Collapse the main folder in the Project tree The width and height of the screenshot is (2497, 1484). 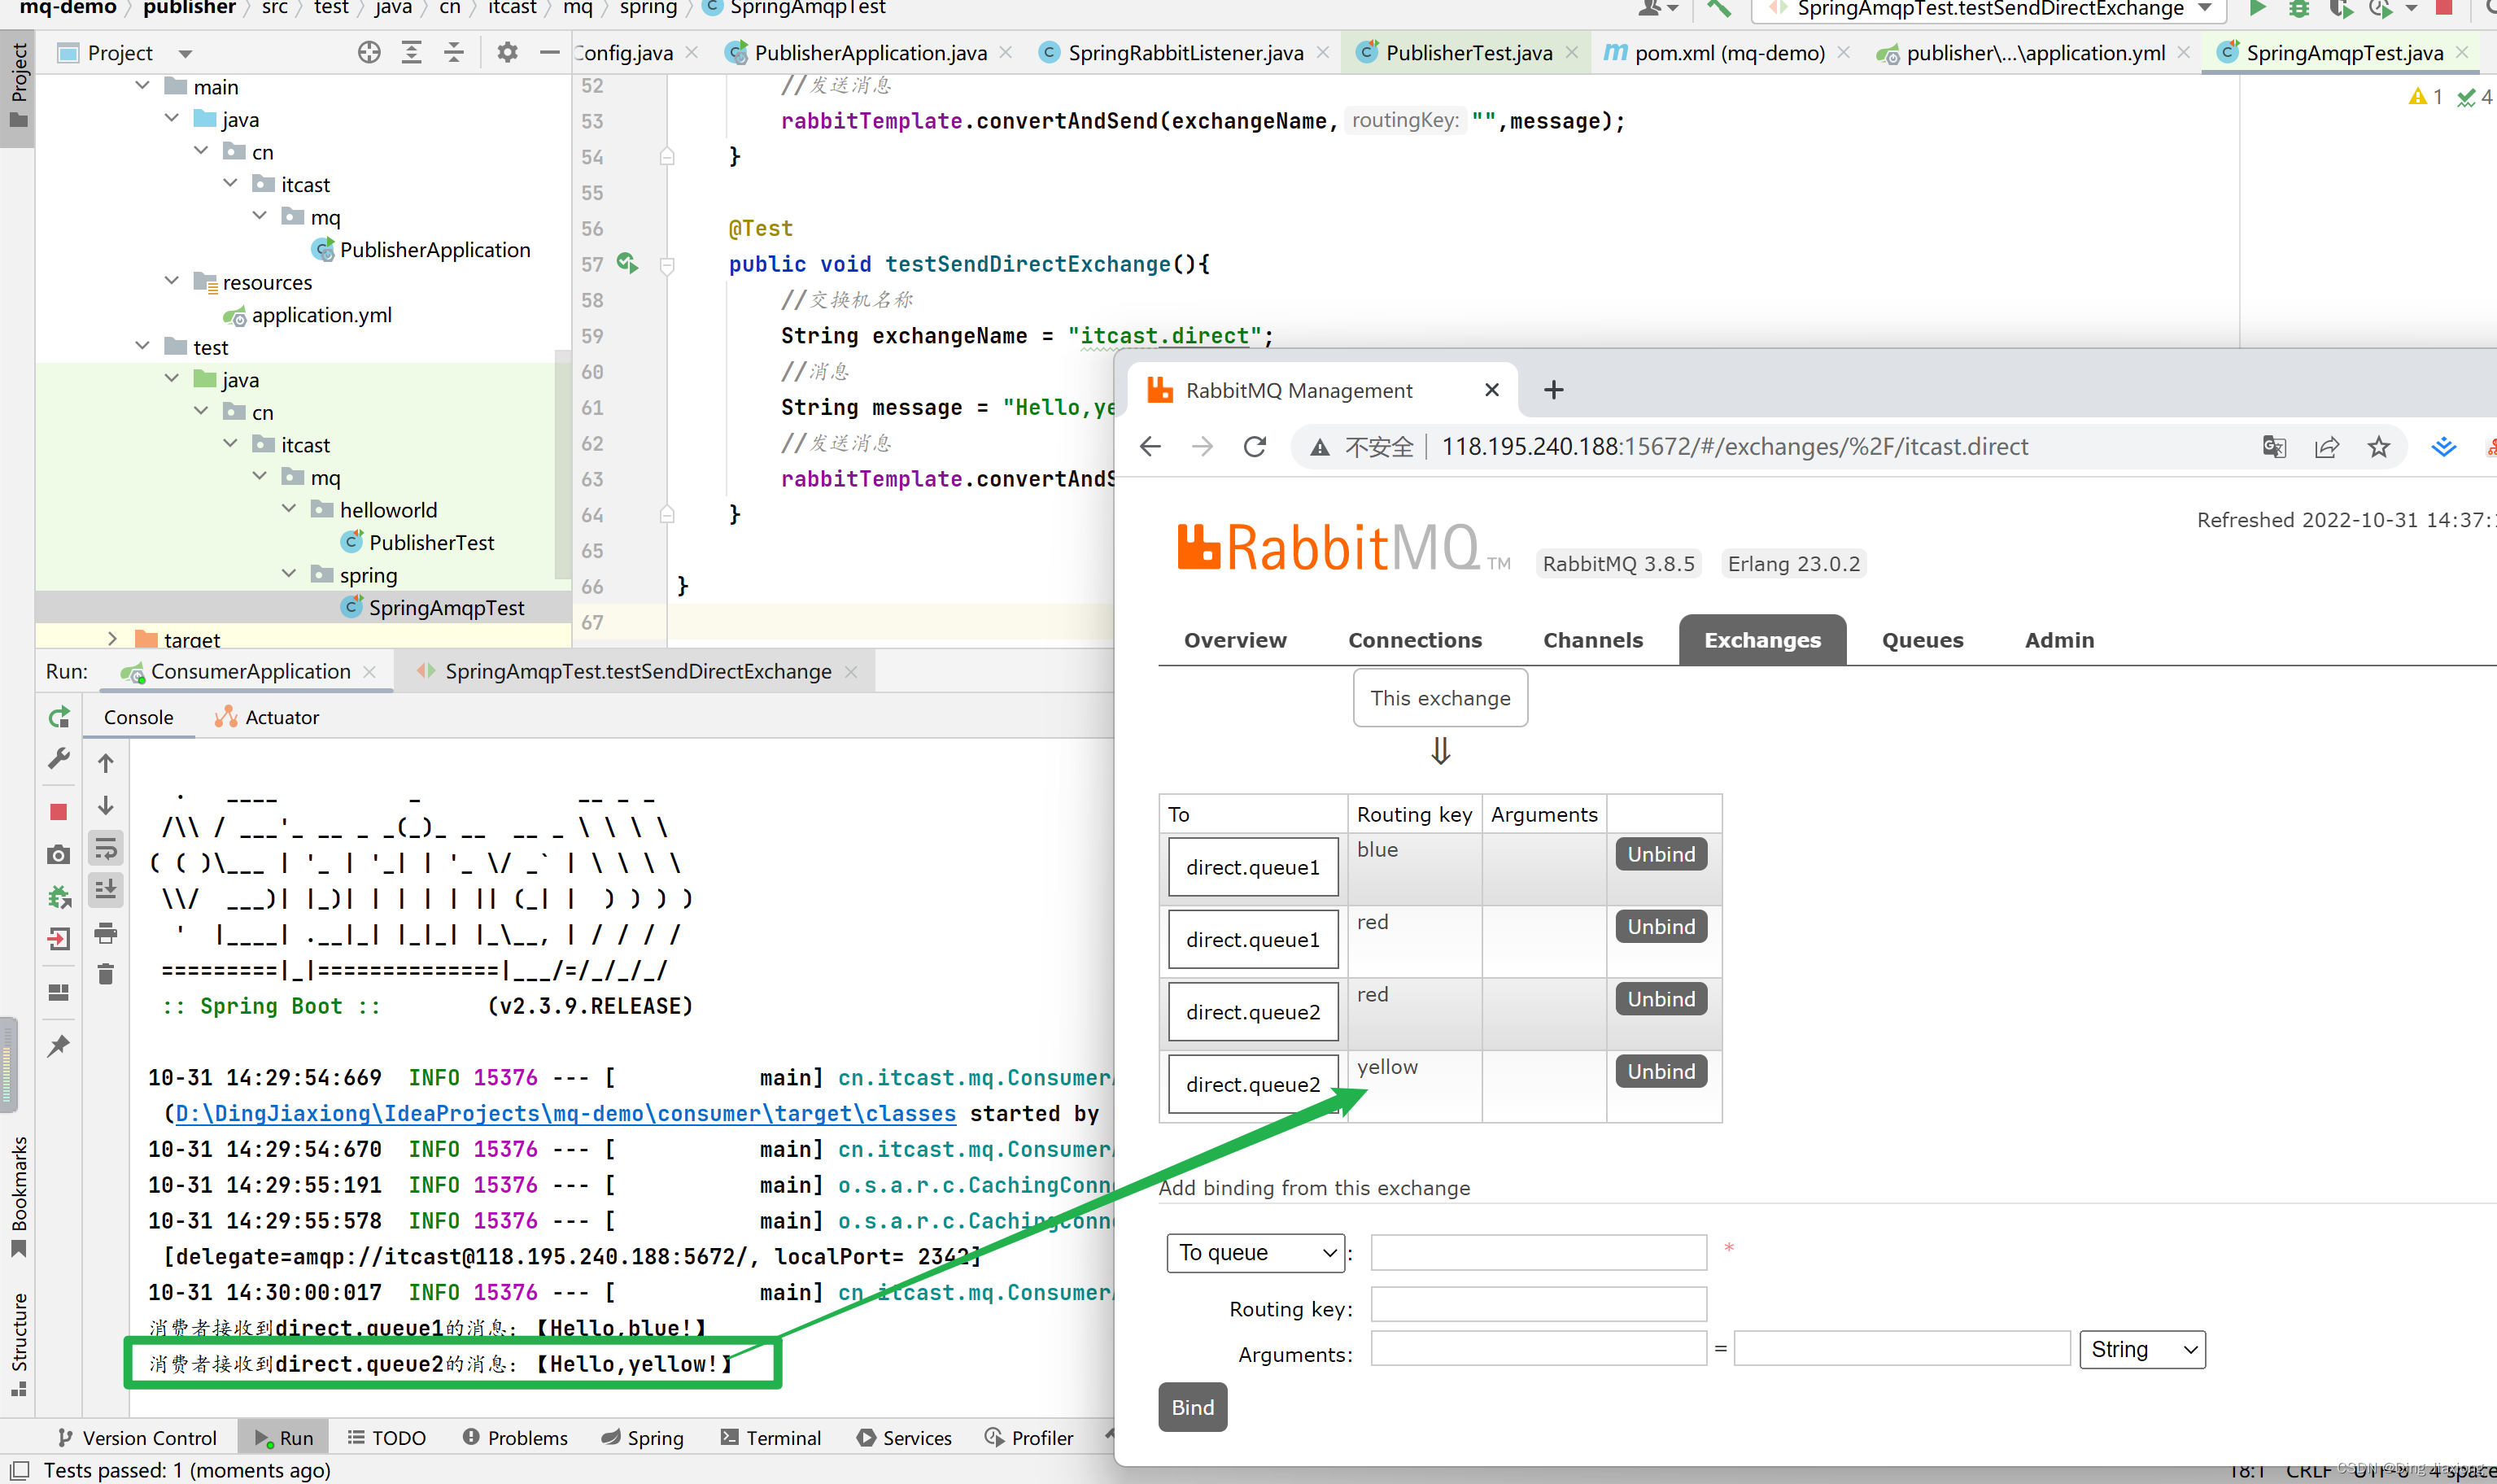click(x=142, y=87)
